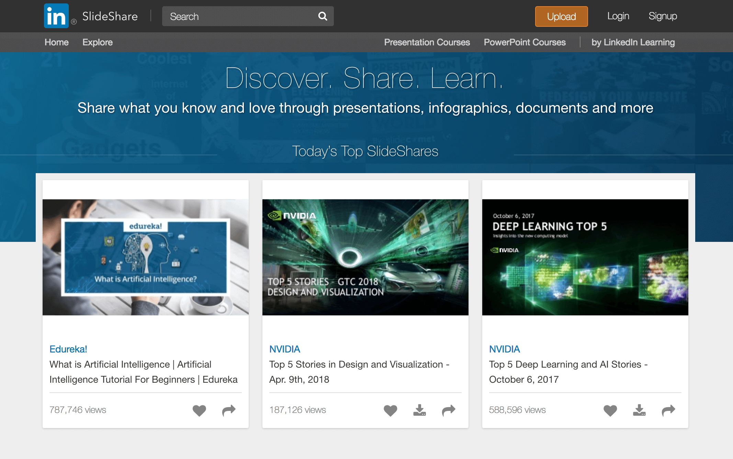Like the Edureka! AI slideshow heart icon
This screenshot has height=459, width=733.
(x=199, y=410)
